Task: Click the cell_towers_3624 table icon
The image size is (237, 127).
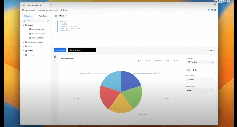Action: click(29, 29)
